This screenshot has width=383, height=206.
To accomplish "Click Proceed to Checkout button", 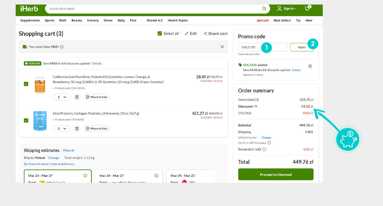I will pyautogui.click(x=276, y=175).
